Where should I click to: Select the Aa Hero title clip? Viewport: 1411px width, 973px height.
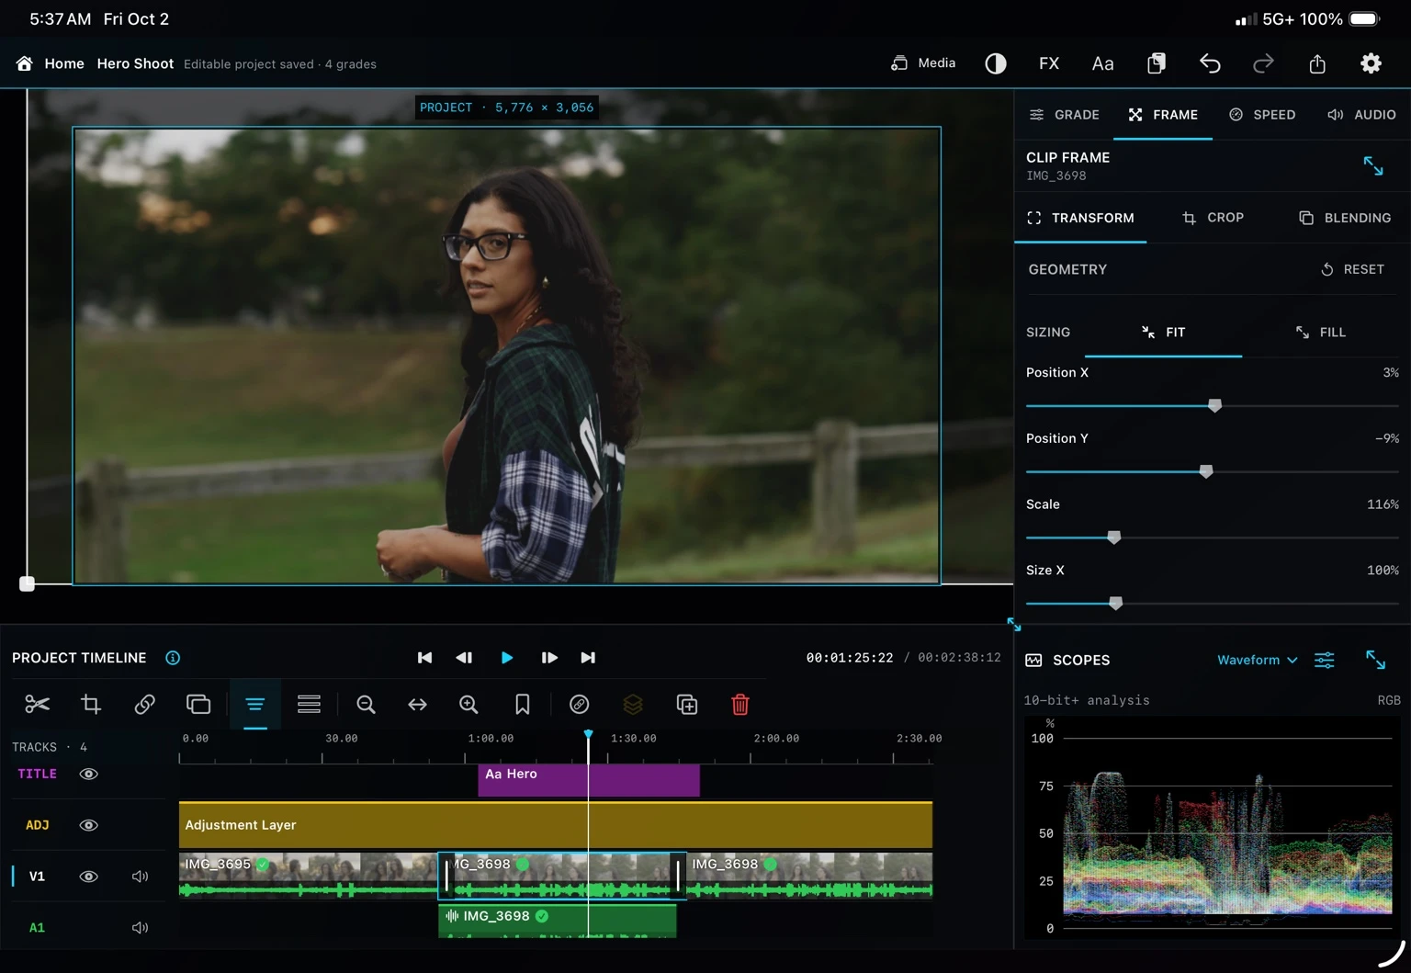click(589, 780)
